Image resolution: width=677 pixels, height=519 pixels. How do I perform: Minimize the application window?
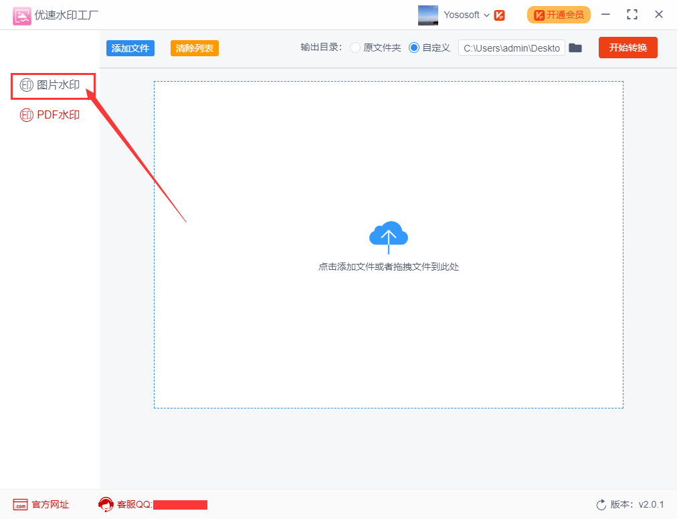605,15
